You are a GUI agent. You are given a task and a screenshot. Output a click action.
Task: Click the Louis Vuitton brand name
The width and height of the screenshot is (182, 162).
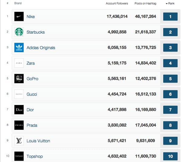tap(38, 141)
